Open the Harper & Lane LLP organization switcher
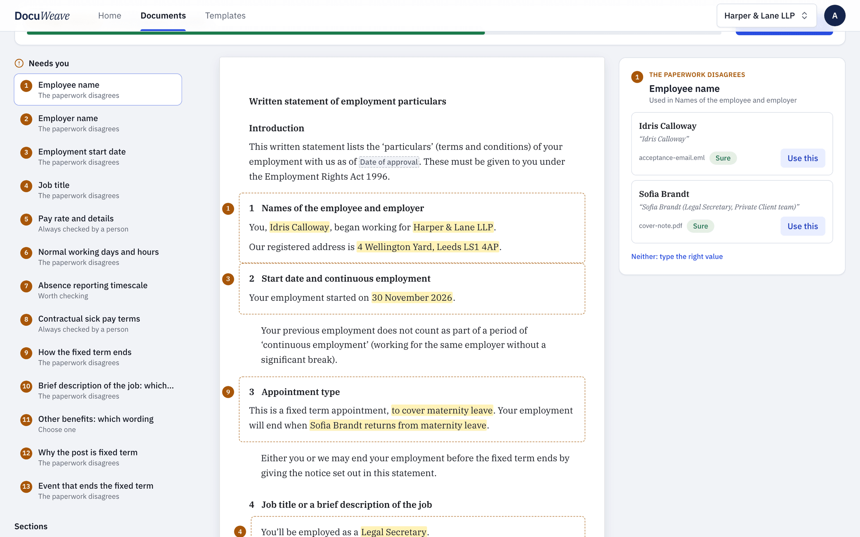Screen dimensions: 860x537 (766, 15)
